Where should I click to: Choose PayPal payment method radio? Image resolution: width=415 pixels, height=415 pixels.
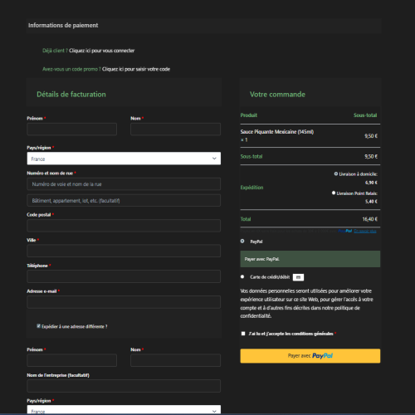click(242, 241)
